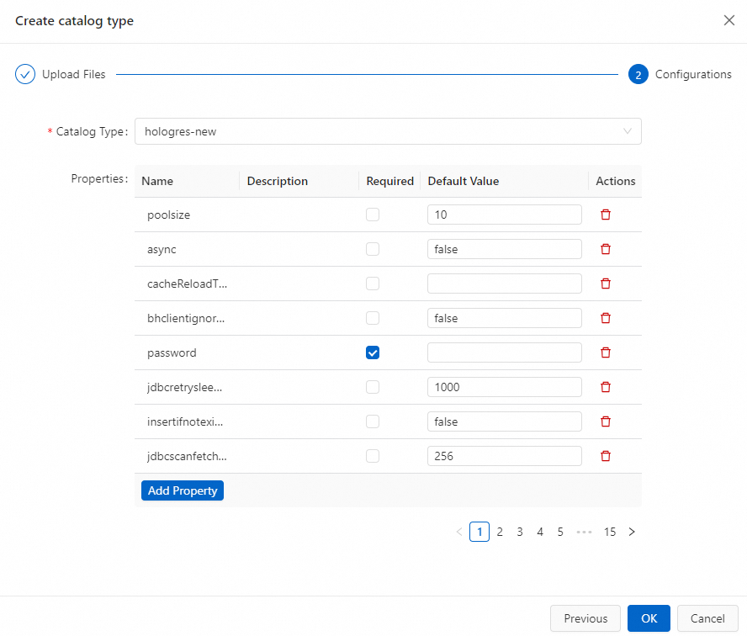Close the Create catalog type dialog
This screenshot has height=636, width=747.
728,21
